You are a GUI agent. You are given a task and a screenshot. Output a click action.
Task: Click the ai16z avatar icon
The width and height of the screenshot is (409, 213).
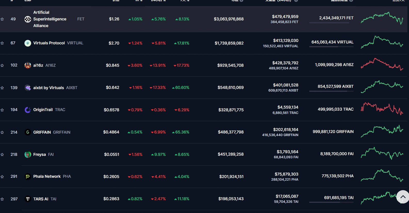(x=28, y=65)
